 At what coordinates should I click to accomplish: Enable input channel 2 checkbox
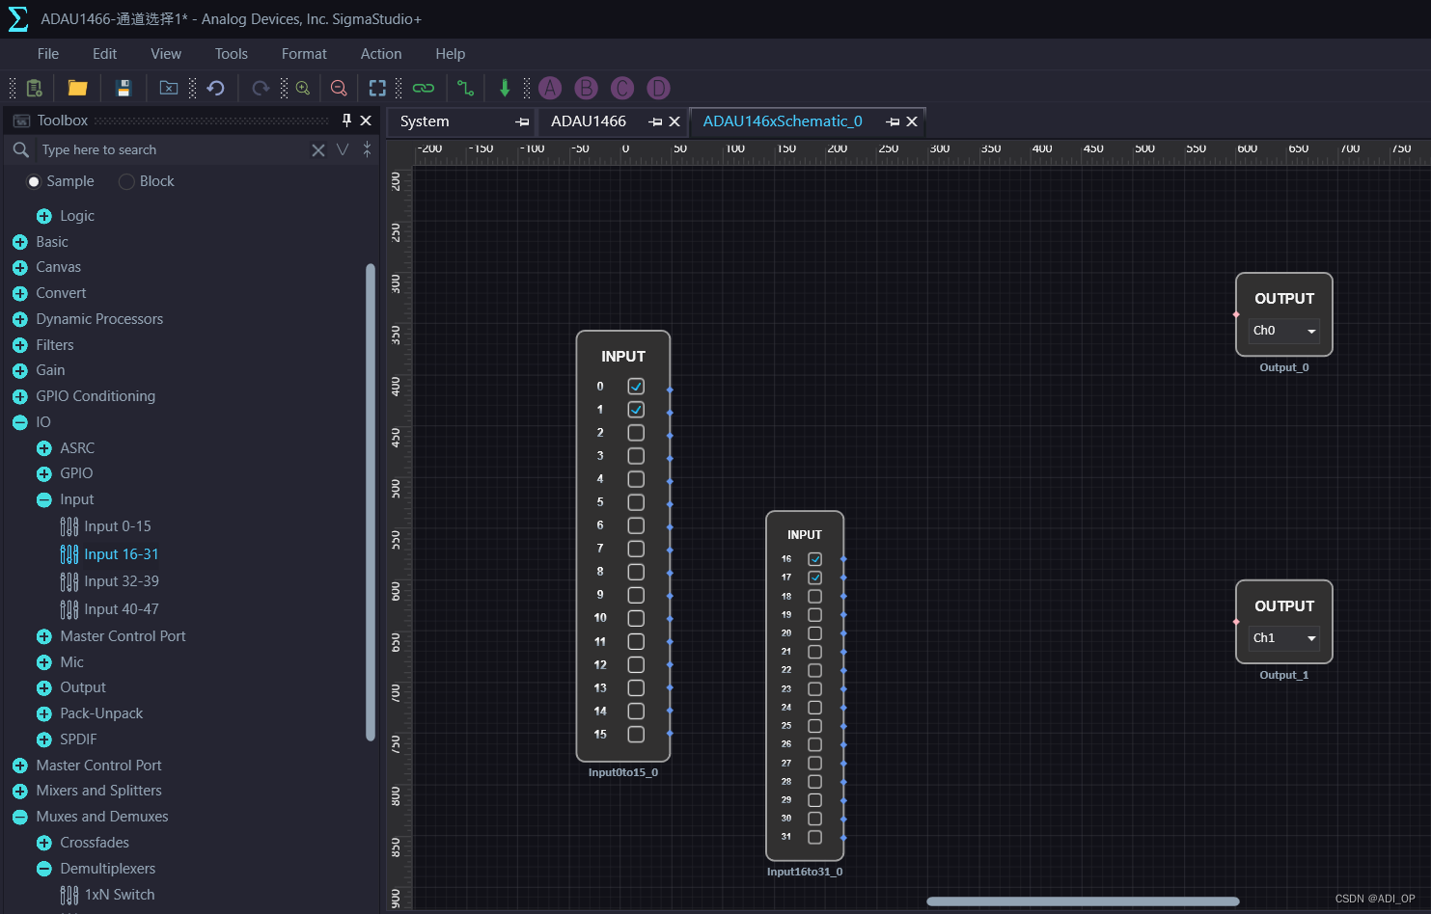(x=636, y=432)
